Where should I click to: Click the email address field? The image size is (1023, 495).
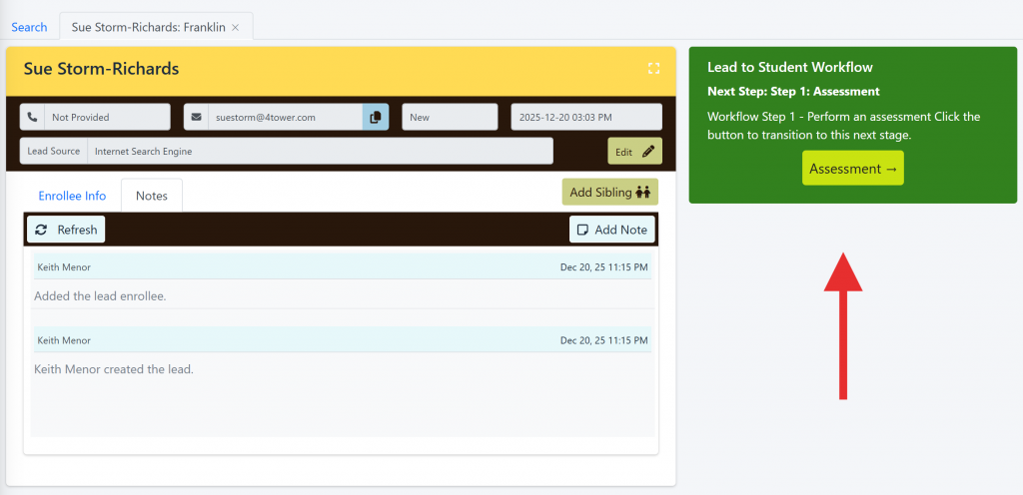point(284,118)
